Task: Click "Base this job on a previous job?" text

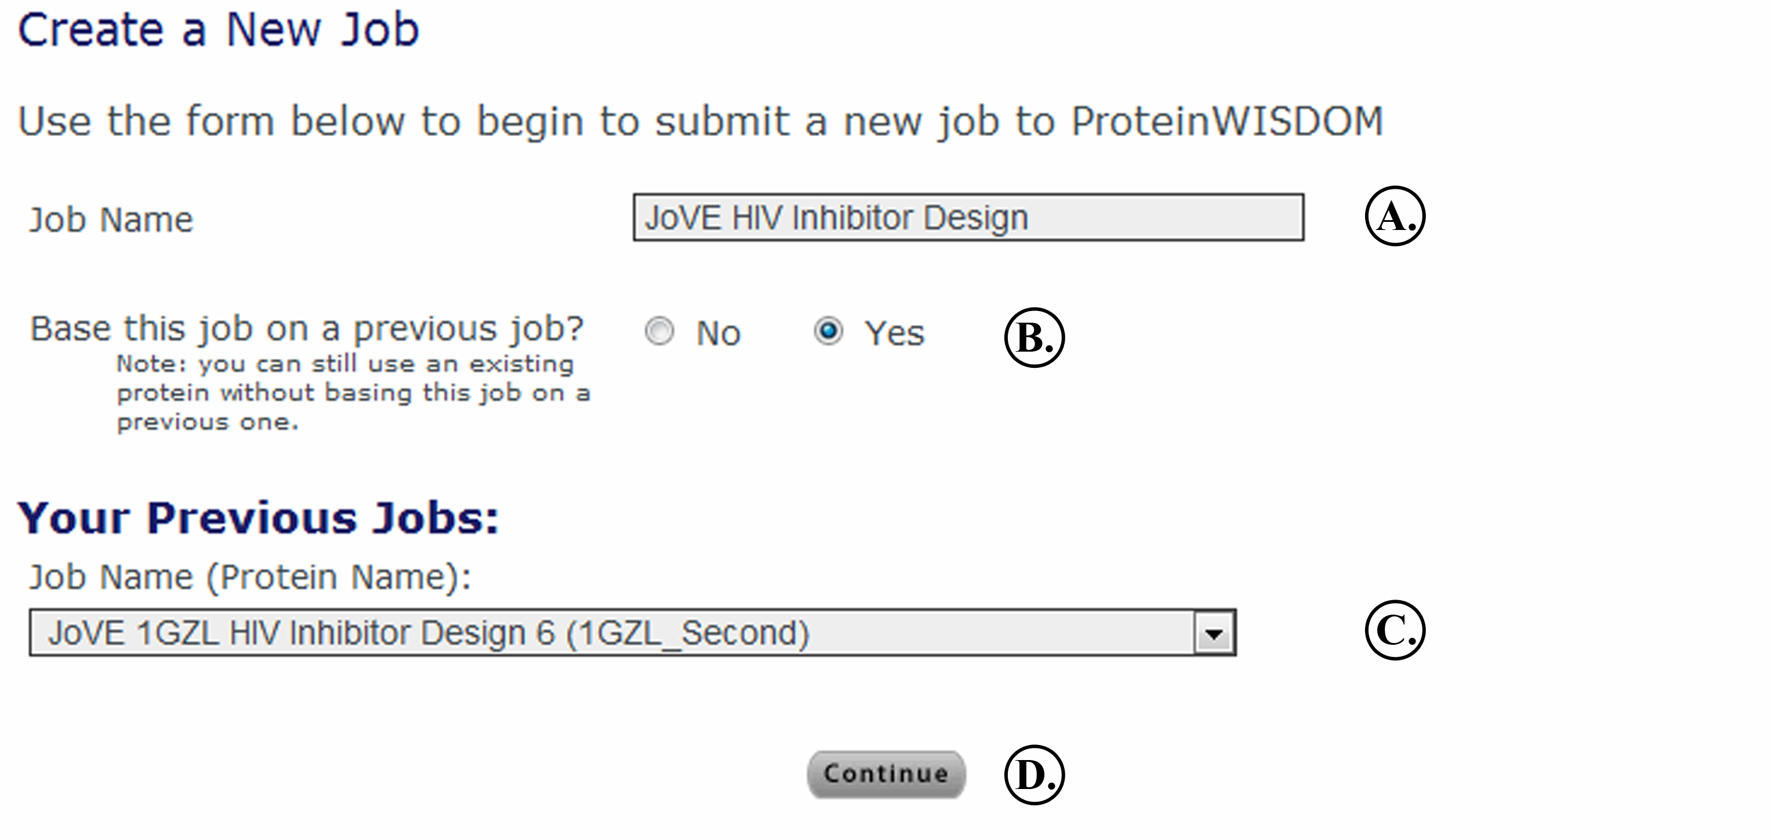Action: pos(307,329)
